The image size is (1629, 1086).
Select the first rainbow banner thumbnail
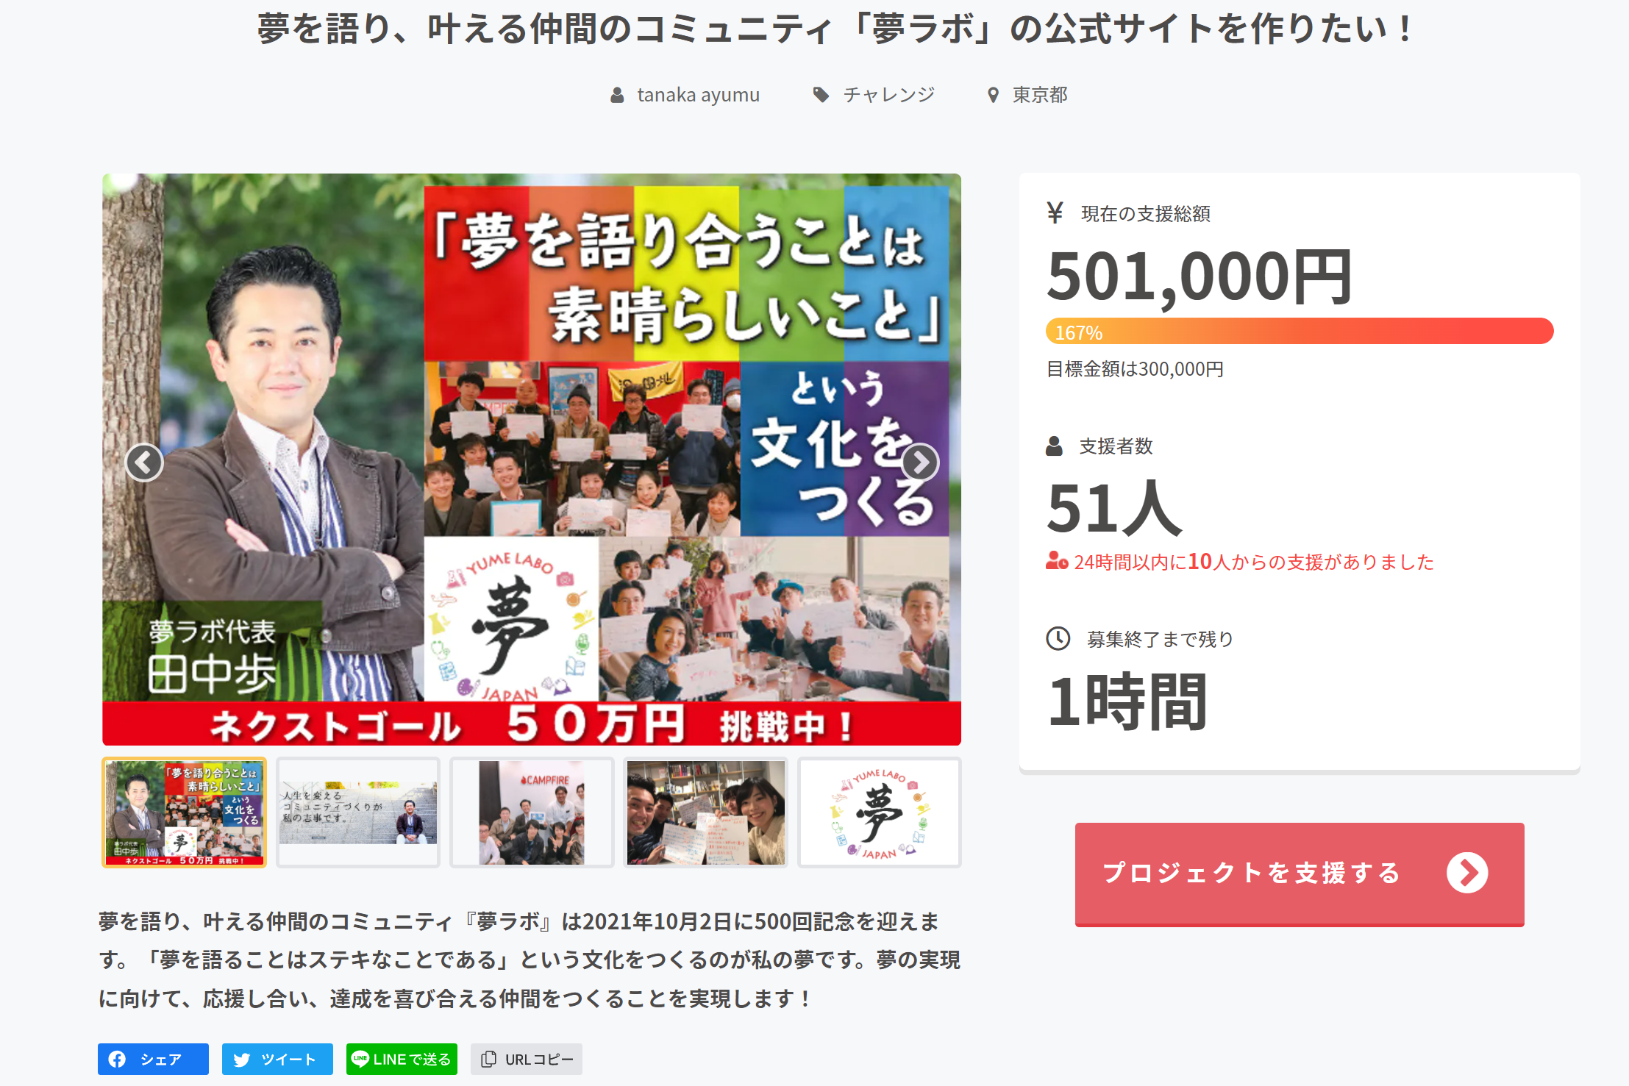pyautogui.click(x=184, y=812)
